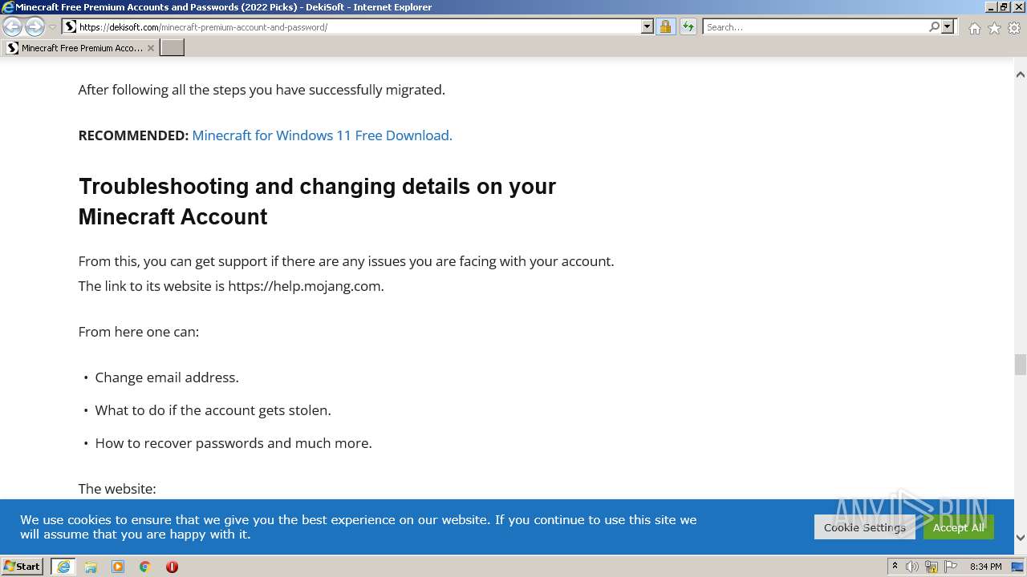
Task: Click the Accept All cookies button
Action: (958, 527)
